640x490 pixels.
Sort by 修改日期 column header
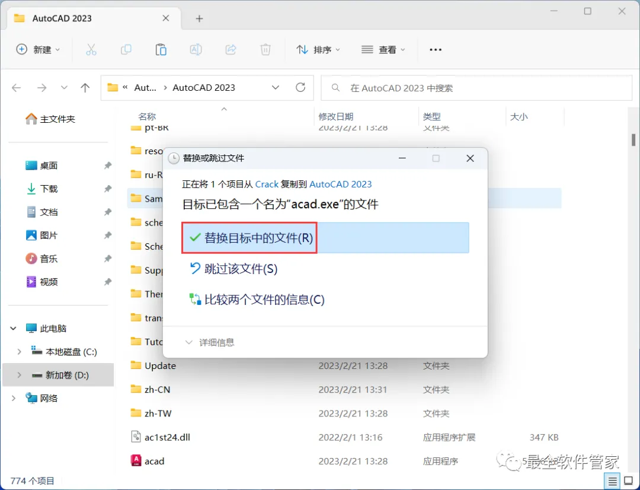click(x=335, y=116)
